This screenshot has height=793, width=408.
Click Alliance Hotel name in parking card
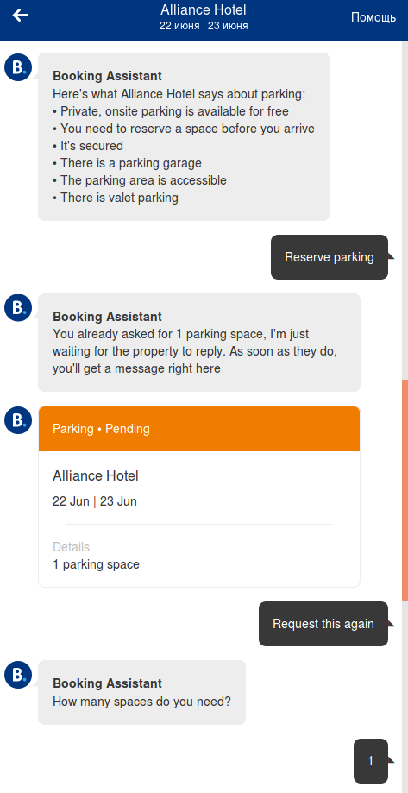tap(96, 476)
